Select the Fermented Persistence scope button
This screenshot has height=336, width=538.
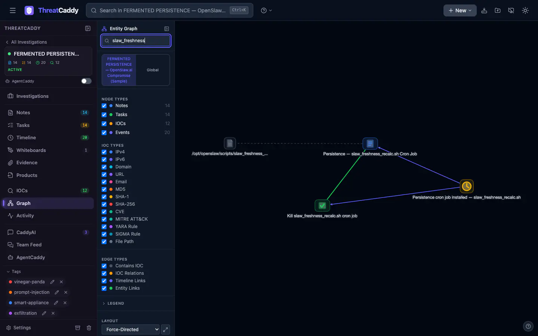(x=119, y=70)
